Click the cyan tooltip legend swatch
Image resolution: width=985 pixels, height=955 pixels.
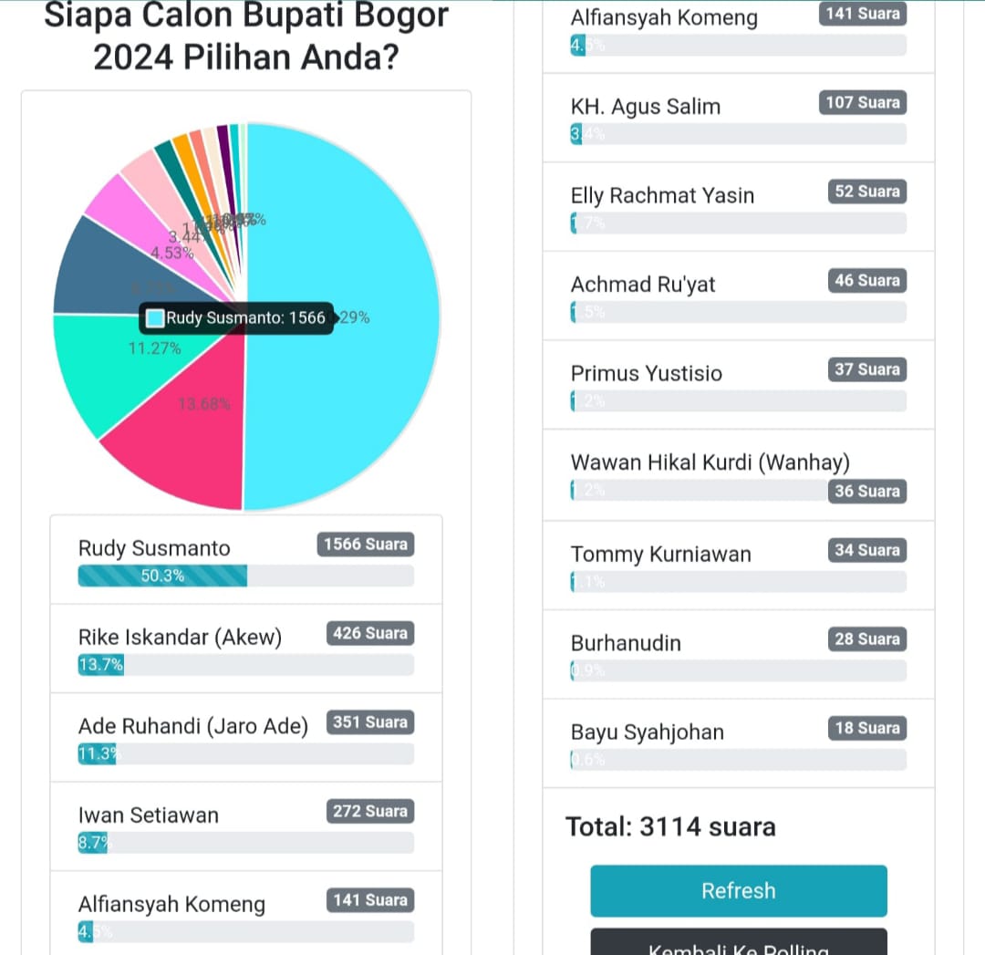(154, 318)
